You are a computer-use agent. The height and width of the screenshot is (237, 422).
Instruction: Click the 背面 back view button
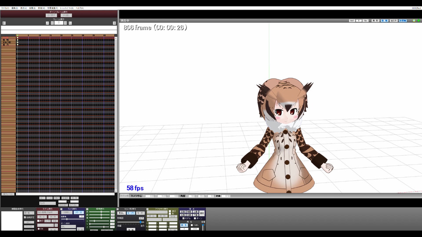tap(189, 212)
